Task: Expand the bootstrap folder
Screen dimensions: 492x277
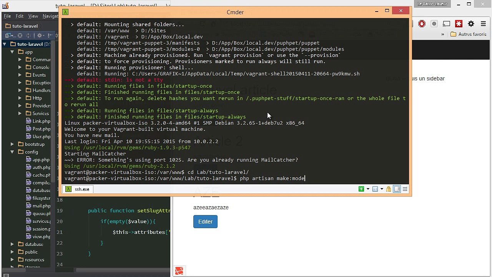Action: 12,144
